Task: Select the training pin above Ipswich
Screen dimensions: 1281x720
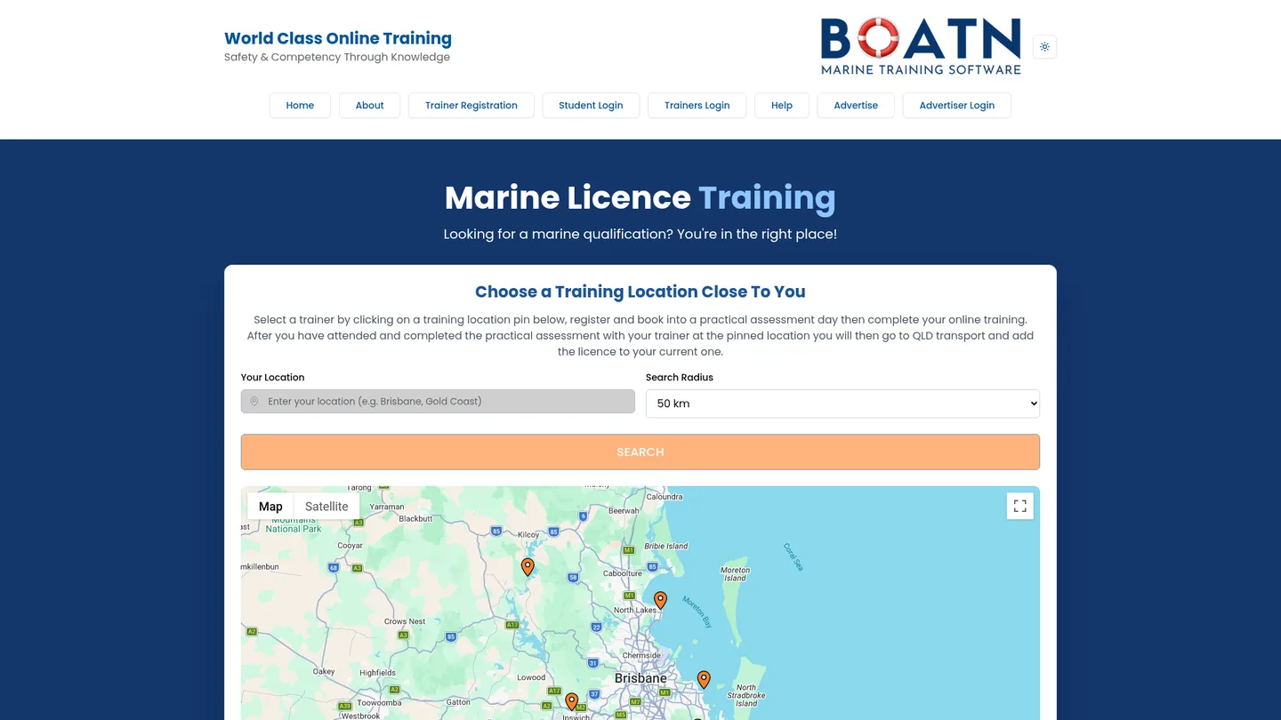Action: coord(572,702)
